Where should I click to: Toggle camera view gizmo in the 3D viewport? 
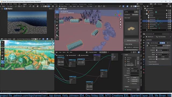click(120, 25)
